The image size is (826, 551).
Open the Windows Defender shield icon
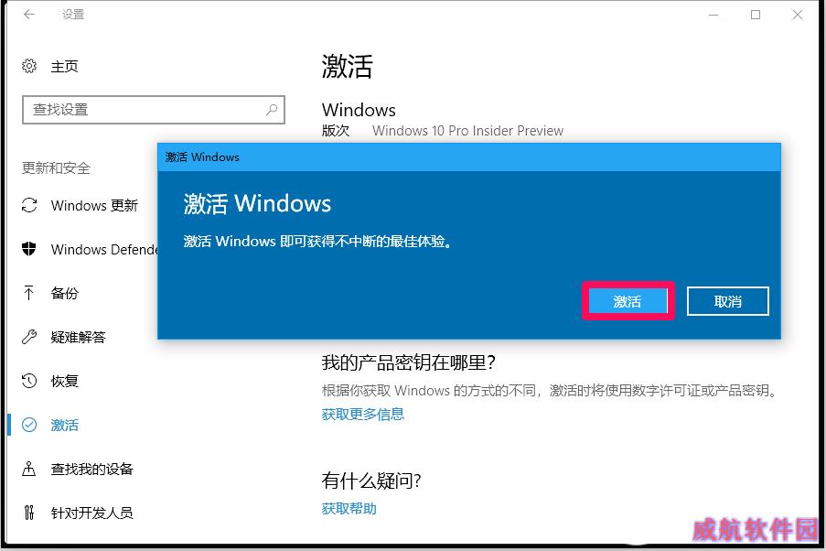29,249
